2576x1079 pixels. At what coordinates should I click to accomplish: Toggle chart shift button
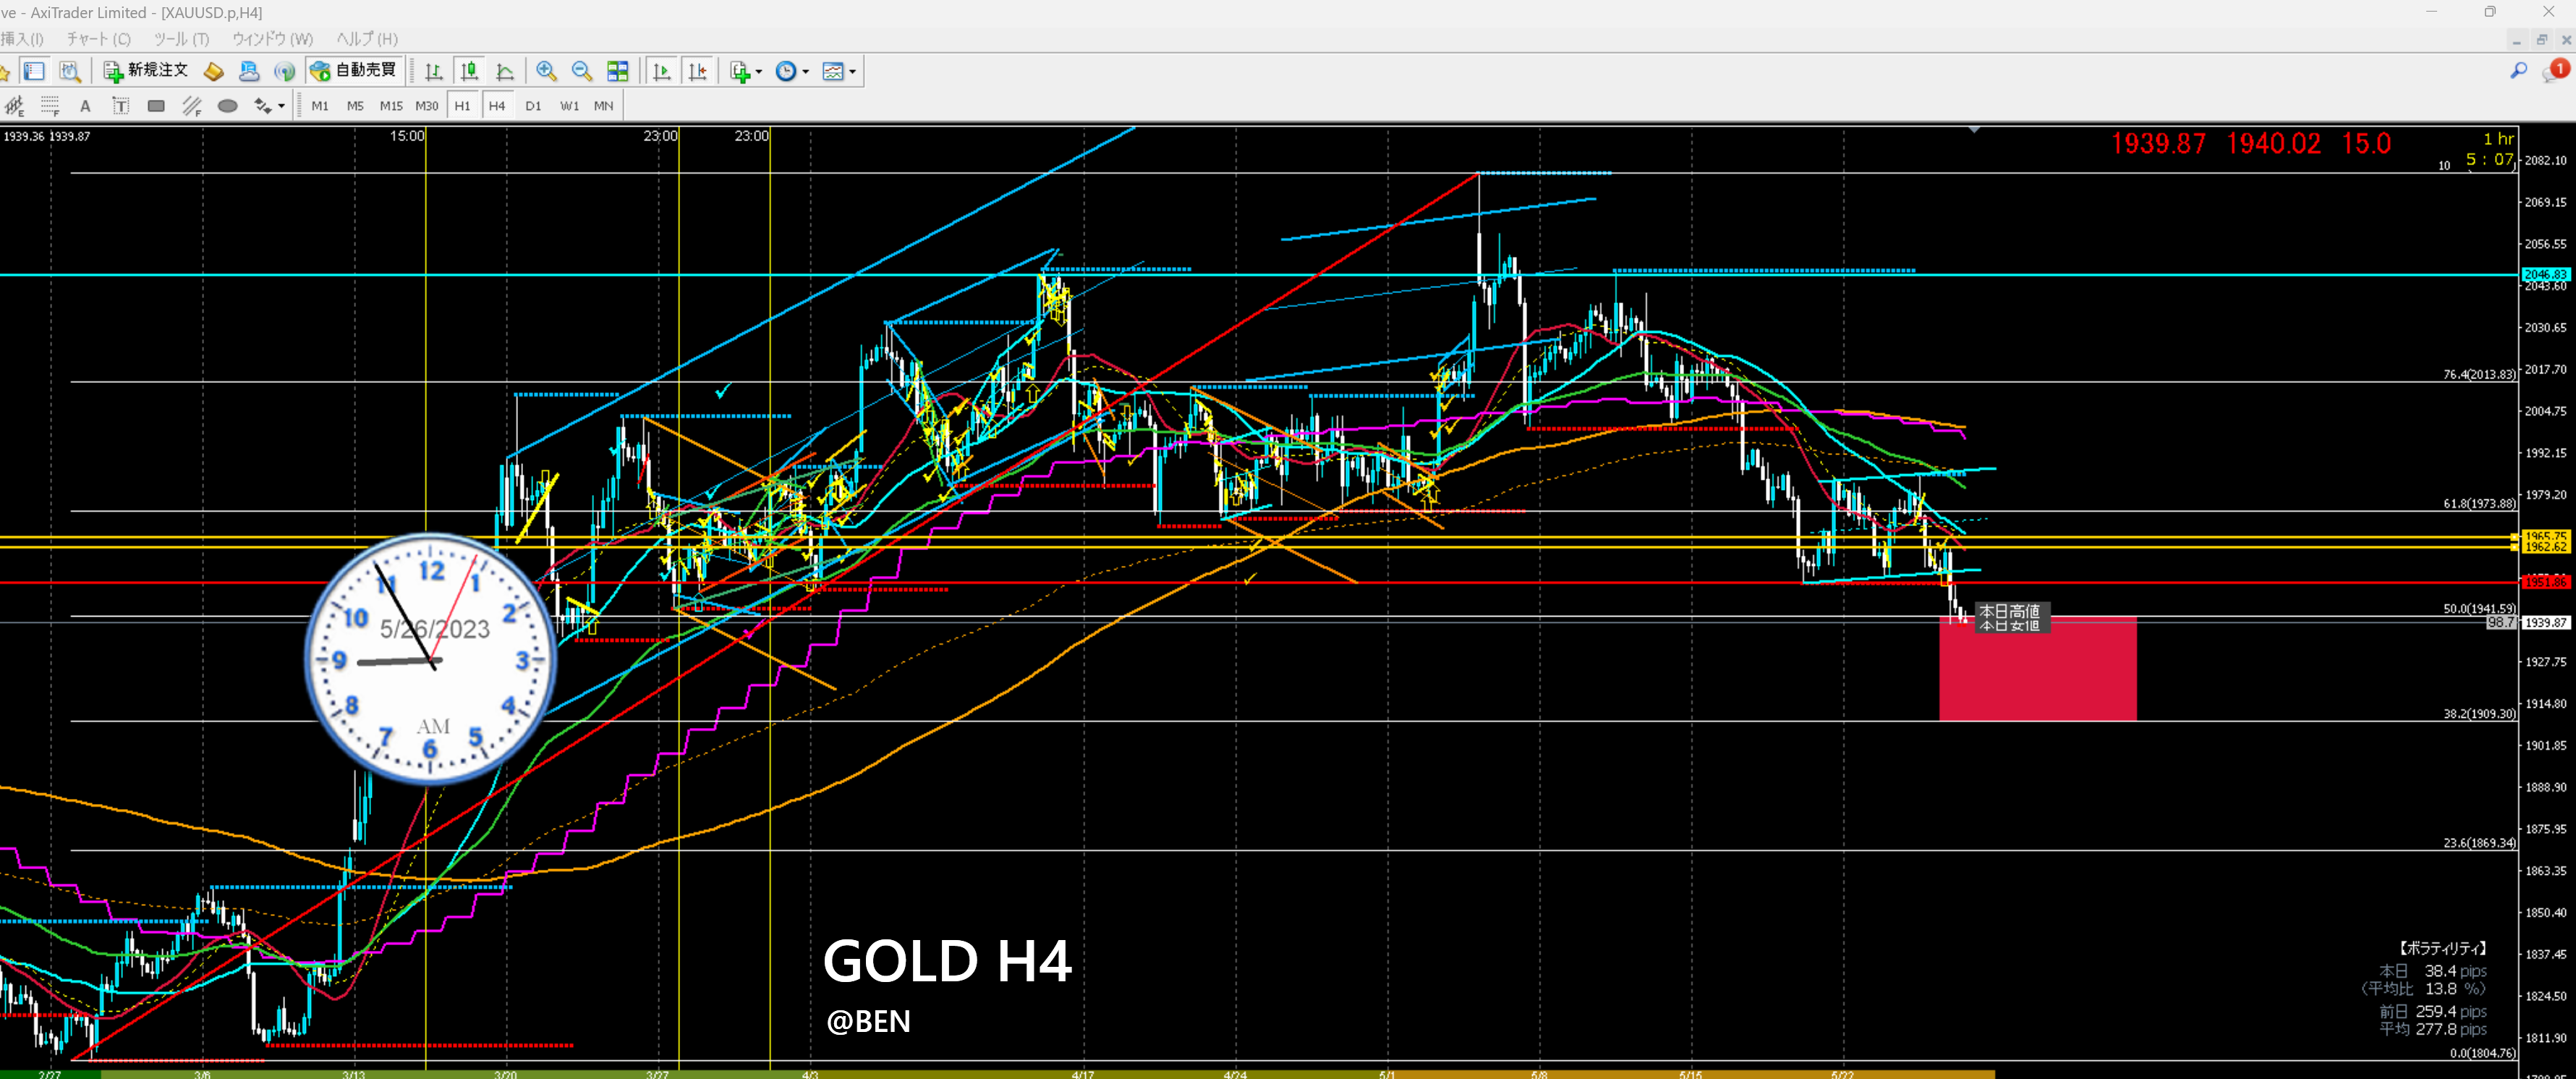click(x=697, y=71)
